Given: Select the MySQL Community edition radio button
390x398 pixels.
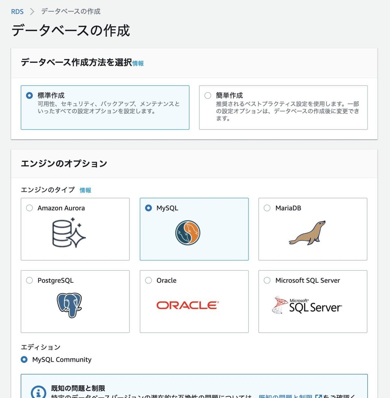Looking at the screenshot, I should coord(24,360).
